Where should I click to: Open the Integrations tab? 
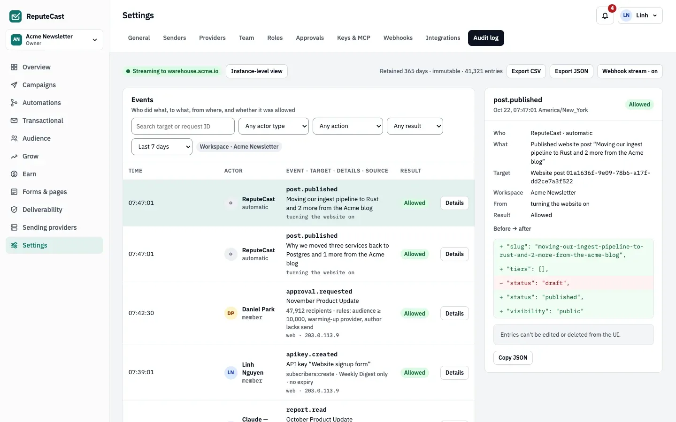click(443, 38)
